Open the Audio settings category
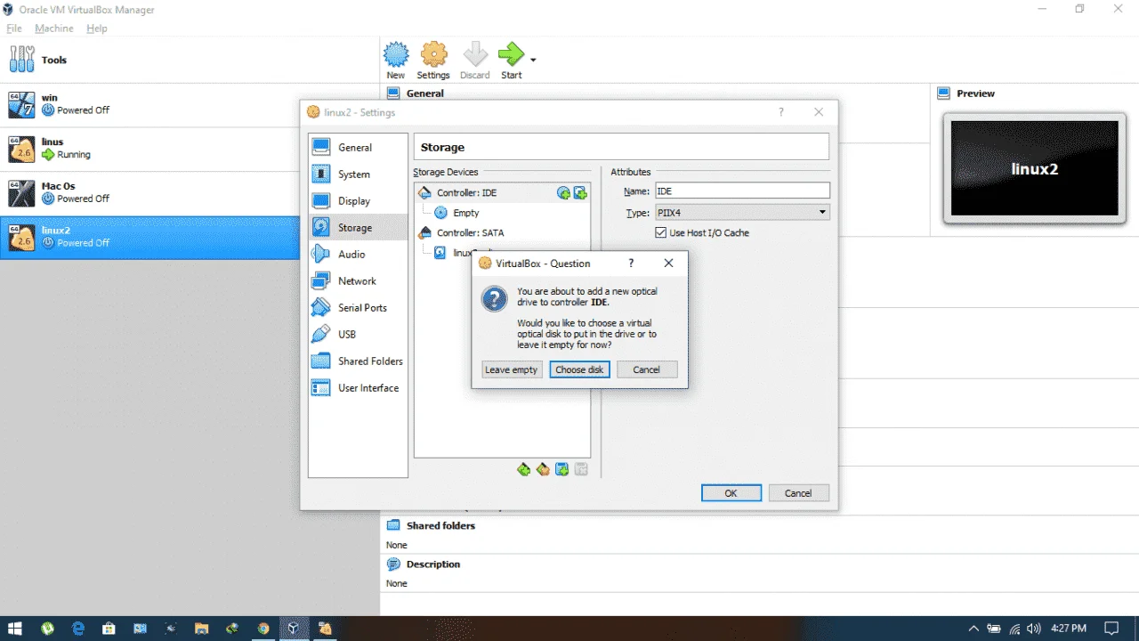The width and height of the screenshot is (1139, 641). tap(358, 255)
